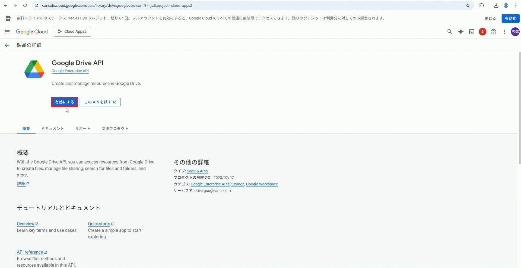Open the Quickstarts documentation link
This screenshot has width=521, height=268.
pyautogui.click(x=99, y=224)
